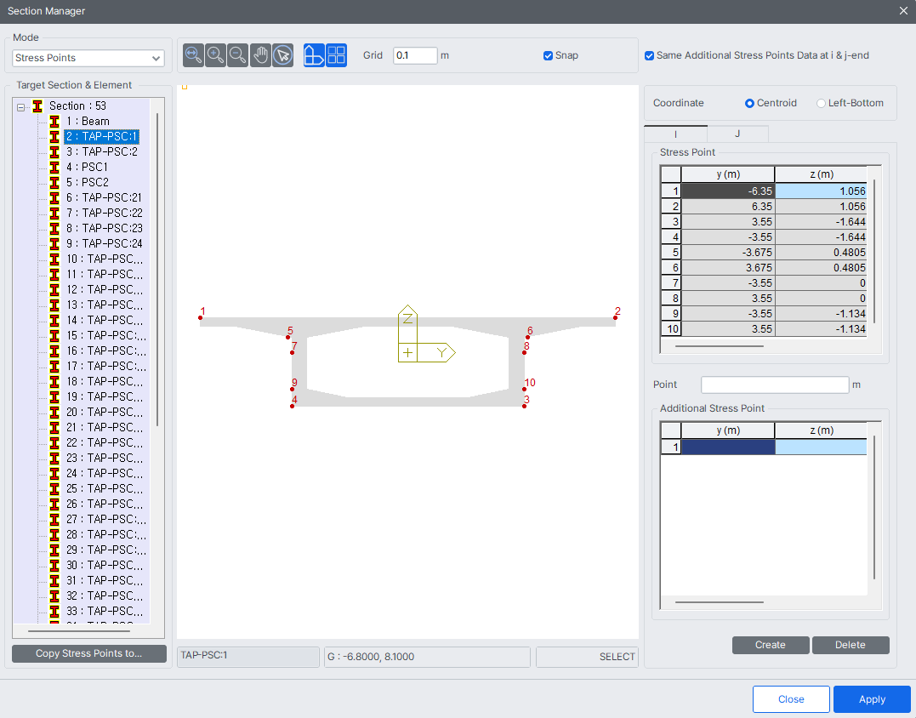Click the Y-axis arrow of the centroid marker
The height and width of the screenshot is (718, 916).
(x=437, y=352)
